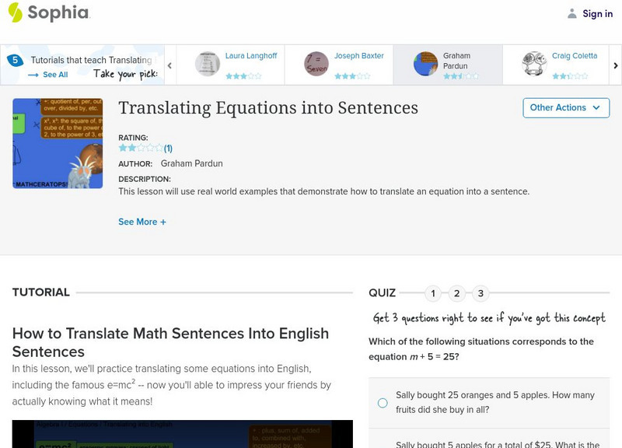Click the Sign in link
This screenshot has height=448, width=622.
coord(597,13)
